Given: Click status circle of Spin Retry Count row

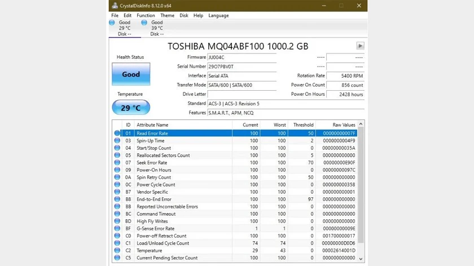Looking at the screenshot, I should coord(117,177).
